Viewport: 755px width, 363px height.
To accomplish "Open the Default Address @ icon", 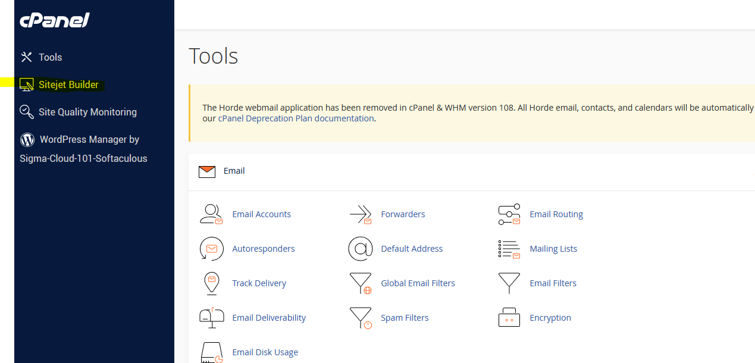I will (x=360, y=249).
